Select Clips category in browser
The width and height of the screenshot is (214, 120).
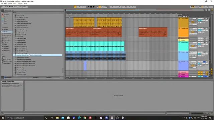tap(5, 44)
